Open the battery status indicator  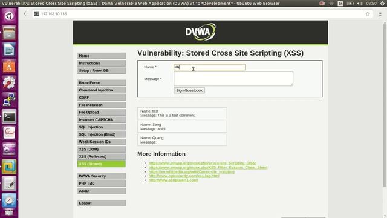coord(350,3)
